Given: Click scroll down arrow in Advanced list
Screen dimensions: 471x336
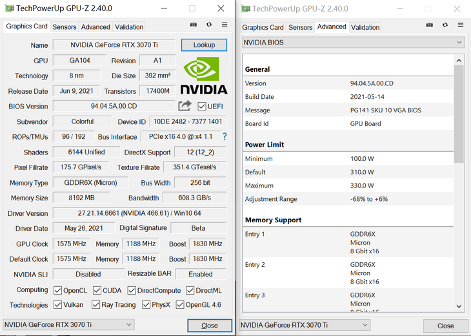Looking at the screenshot, I should coord(459,306).
